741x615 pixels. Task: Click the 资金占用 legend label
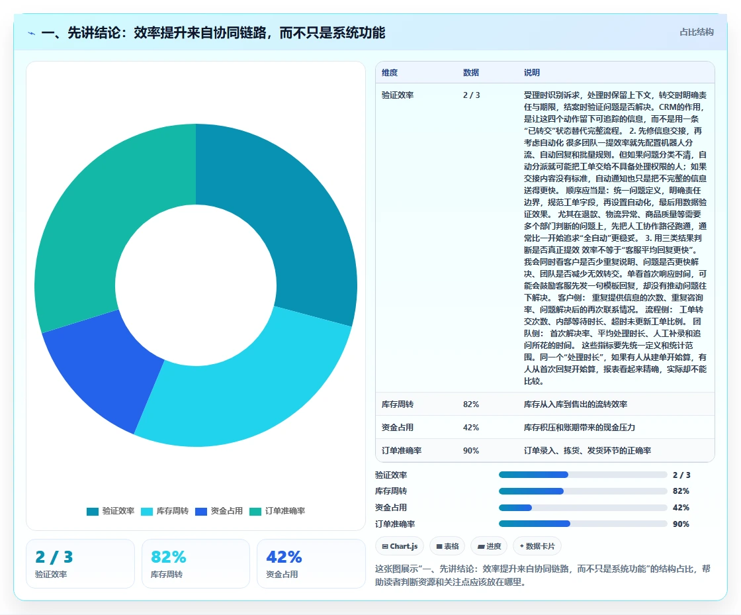pyautogui.click(x=226, y=511)
